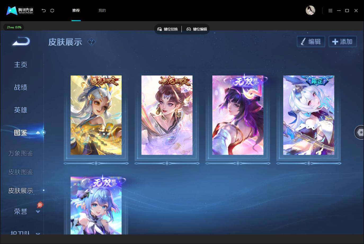Click the undo back arrow in title bar
Image resolution: width=364 pixels, height=244 pixels.
point(44,11)
